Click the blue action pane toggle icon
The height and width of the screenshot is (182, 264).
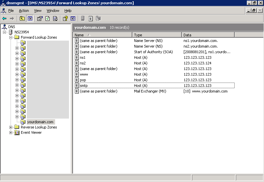coord(73,18)
